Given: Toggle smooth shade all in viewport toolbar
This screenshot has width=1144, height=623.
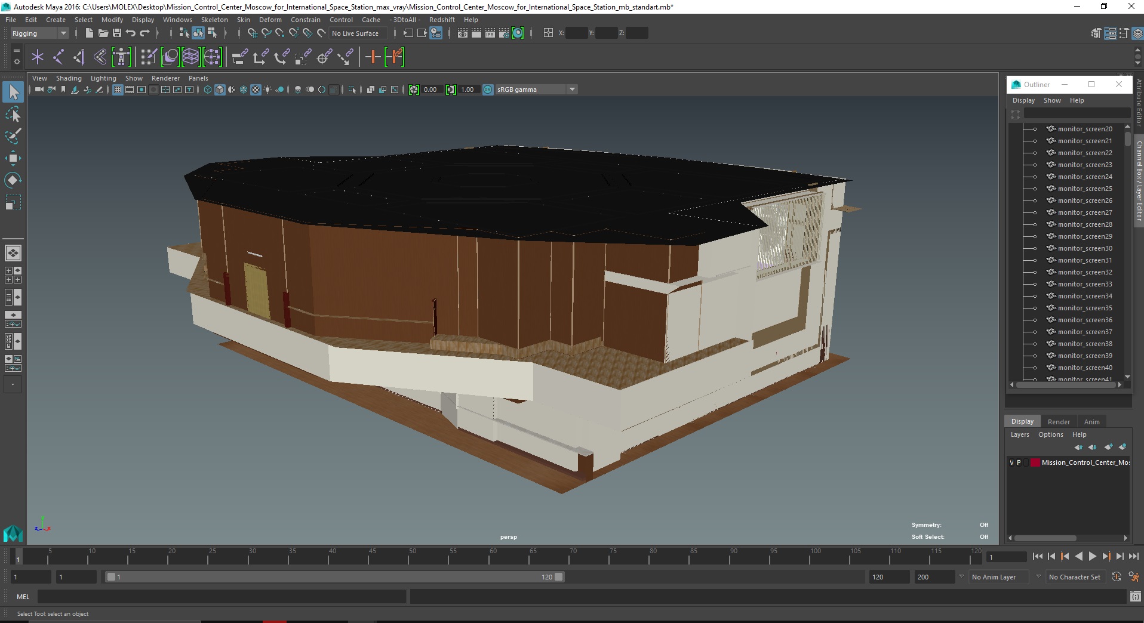Looking at the screenshot, I should click(220, 90).
